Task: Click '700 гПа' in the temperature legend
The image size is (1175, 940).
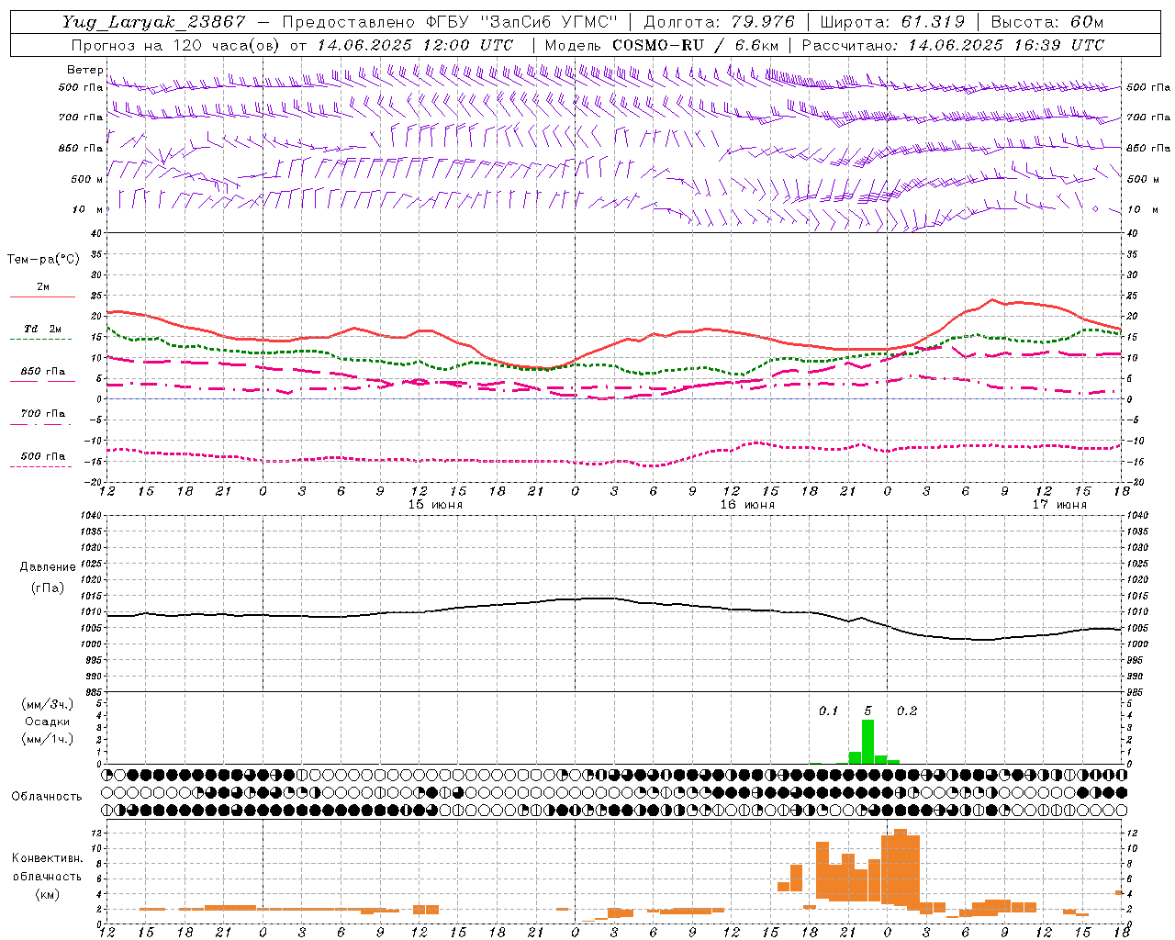Action: pos(43,414)
